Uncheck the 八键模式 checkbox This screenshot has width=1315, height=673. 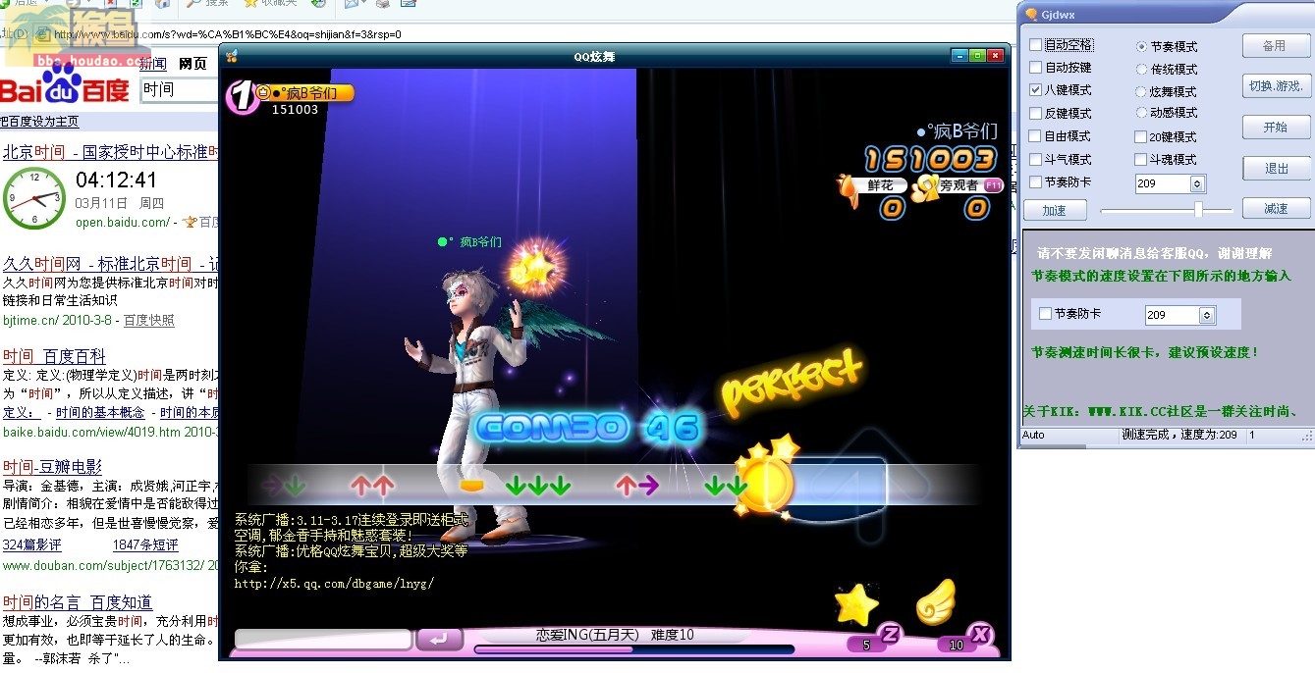point(1036,90)
